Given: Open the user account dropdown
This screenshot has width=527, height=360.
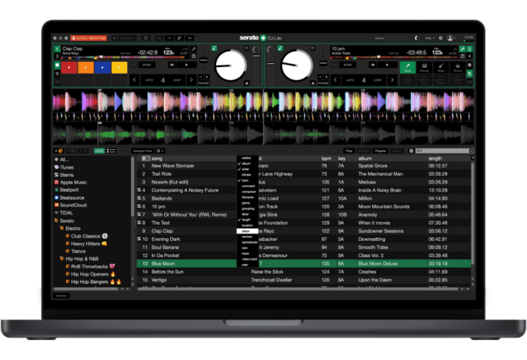Looking at the screenshot, I should pos(452,38).
